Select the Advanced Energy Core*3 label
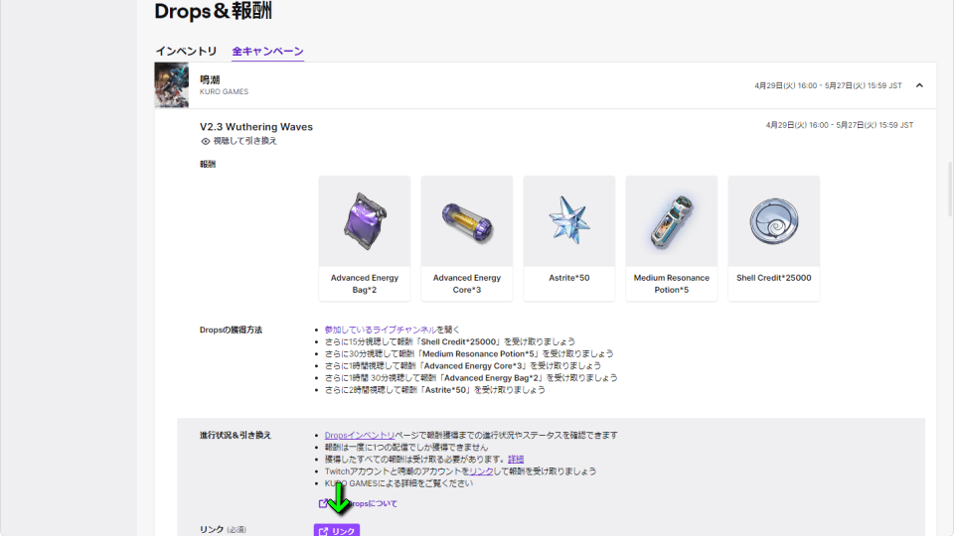Screen dimensions: 954x536 pos(467,284)
